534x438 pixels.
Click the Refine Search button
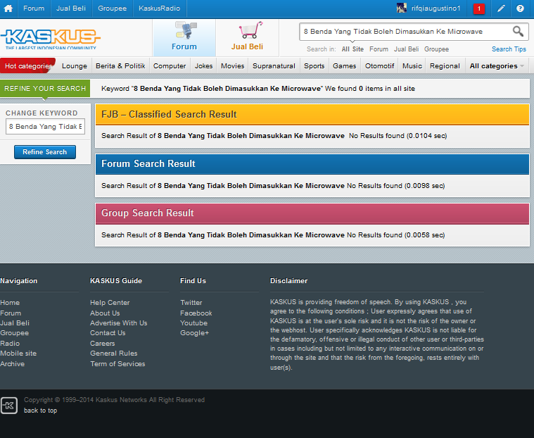tap(45, 152)
